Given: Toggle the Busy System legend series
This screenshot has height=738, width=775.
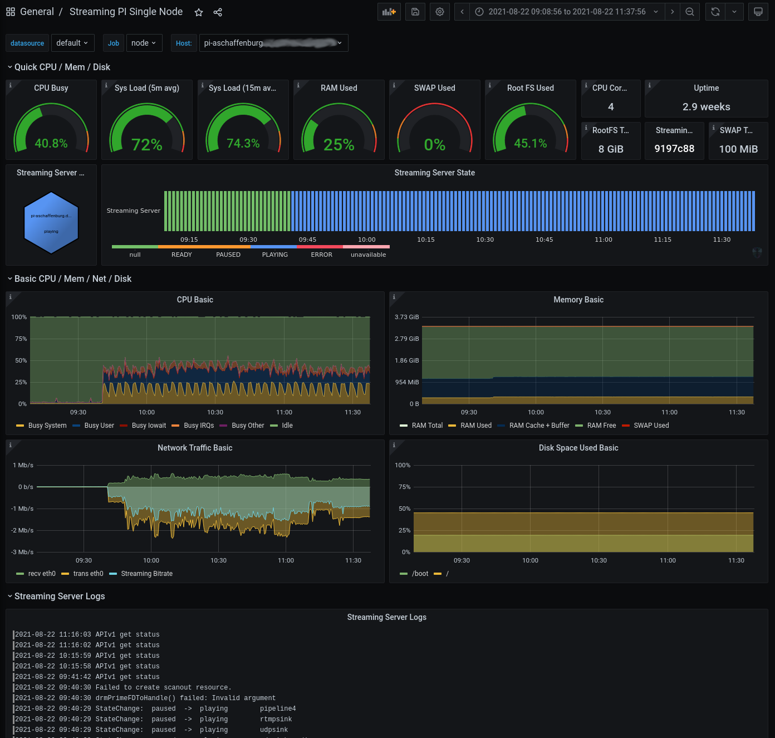Looking at the screenshot, I should [47, 426].
